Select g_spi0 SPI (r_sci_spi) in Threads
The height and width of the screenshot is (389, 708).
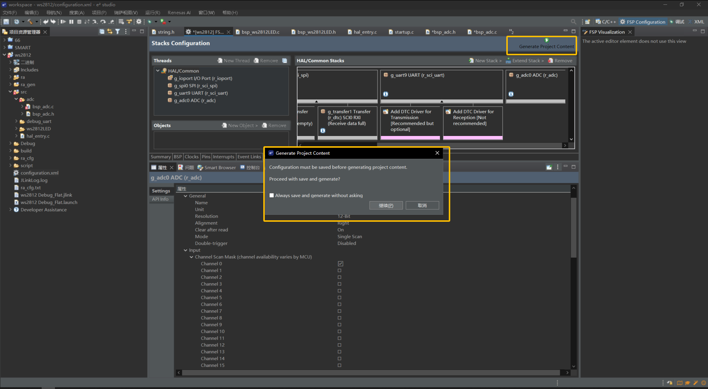pyautogui.click(x=195, y=86)
